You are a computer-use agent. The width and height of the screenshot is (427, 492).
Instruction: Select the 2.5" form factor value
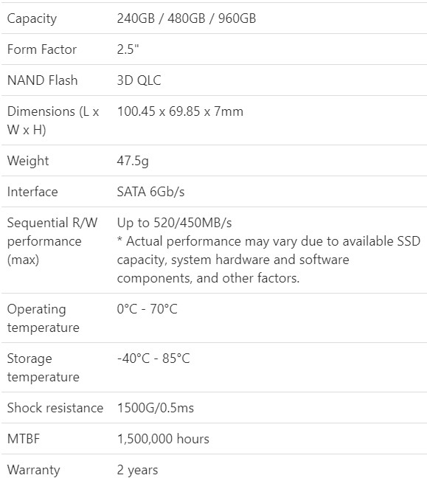coord(128,49)
